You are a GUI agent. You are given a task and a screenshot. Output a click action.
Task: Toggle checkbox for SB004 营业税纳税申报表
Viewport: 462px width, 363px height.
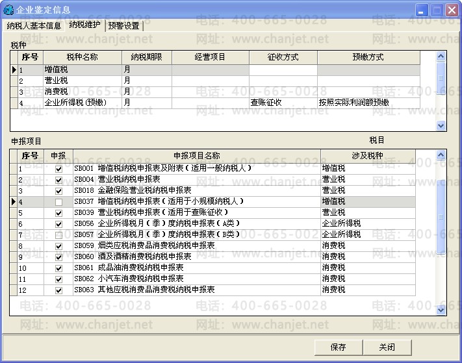[58, 180]
